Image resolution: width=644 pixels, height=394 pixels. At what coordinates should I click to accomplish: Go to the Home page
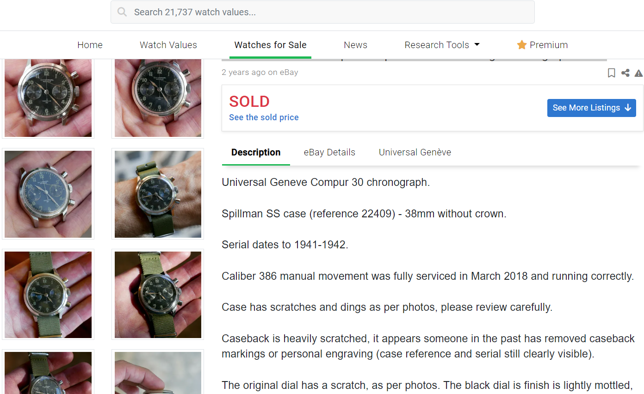pyautogui.click(x=90, y=45)
